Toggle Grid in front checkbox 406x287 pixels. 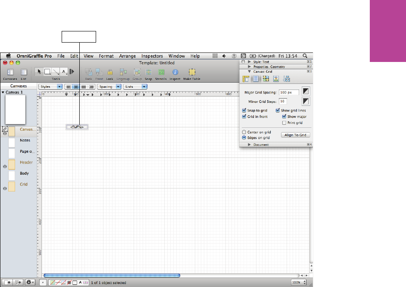(x=244, y=117)
